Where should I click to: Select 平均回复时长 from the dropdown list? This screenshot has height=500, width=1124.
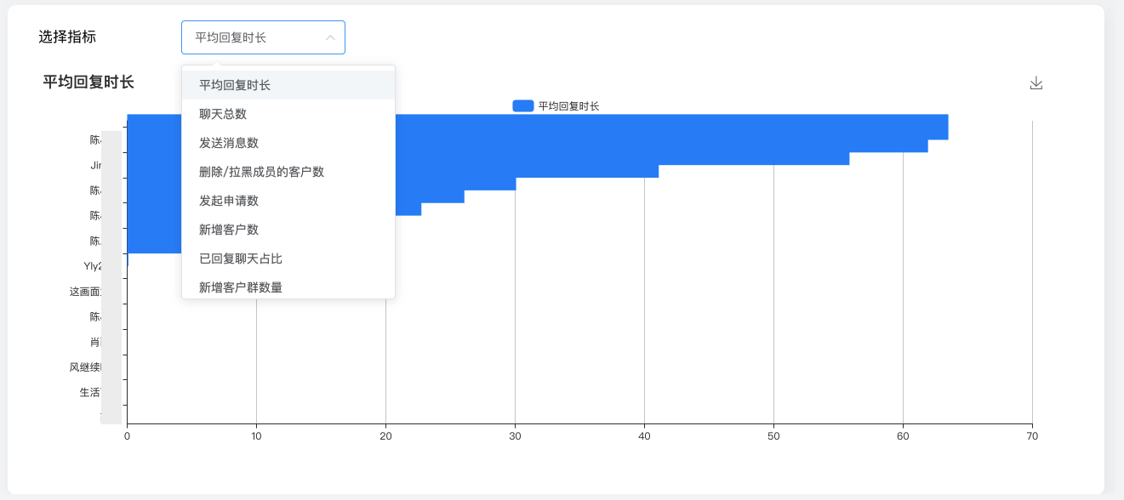click(x=235, y=85)
